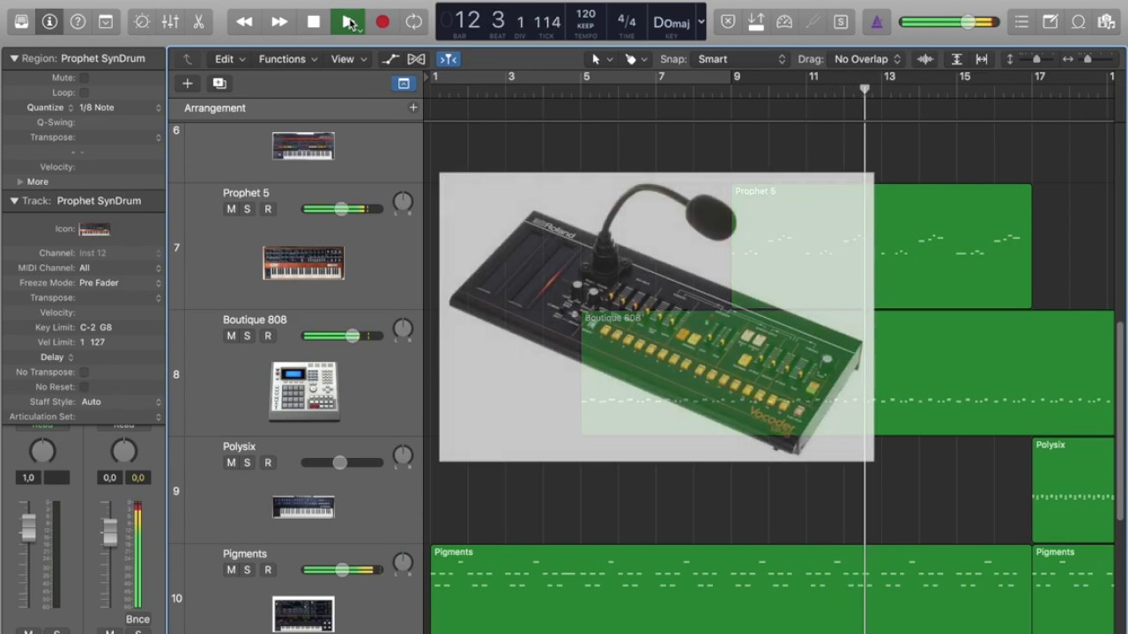Open Freeze Mode Pre Fader dropdown
The height and width of the screenshot is (634, 1128).
120,283
